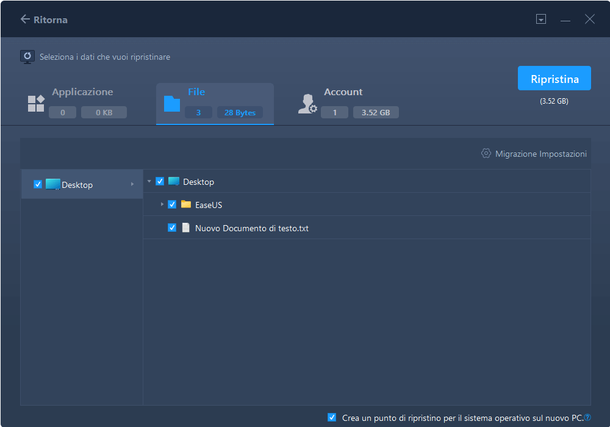Uncheck Nuovo Documento di testo.txt checkbox
The height and width of the screenshot is (427, 610).
click(x=172, y=228)
